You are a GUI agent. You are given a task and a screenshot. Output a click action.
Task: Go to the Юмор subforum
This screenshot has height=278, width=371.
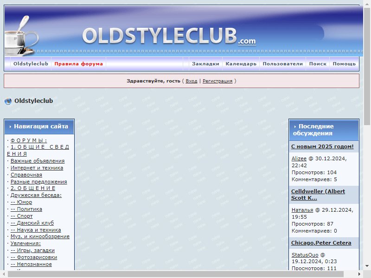click(x=21, y=202)
